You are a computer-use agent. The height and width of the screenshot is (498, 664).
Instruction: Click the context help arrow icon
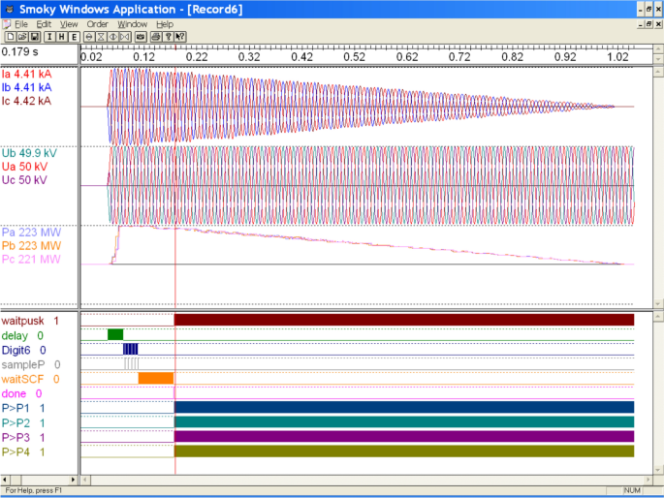pyautogui.click(x=180, y=37)
